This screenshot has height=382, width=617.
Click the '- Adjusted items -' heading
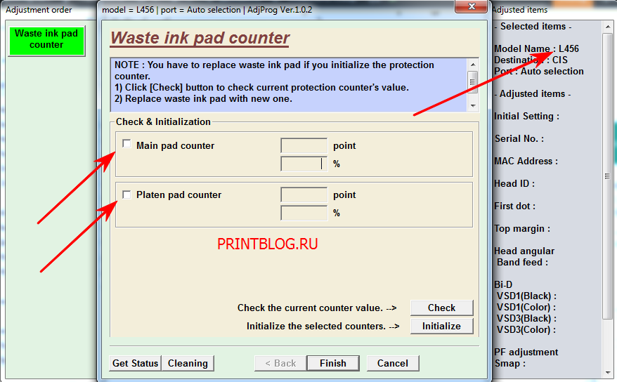[533, 94]
